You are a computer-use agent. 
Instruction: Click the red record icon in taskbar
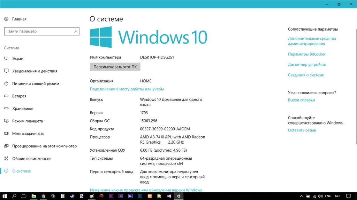point(101,196)
